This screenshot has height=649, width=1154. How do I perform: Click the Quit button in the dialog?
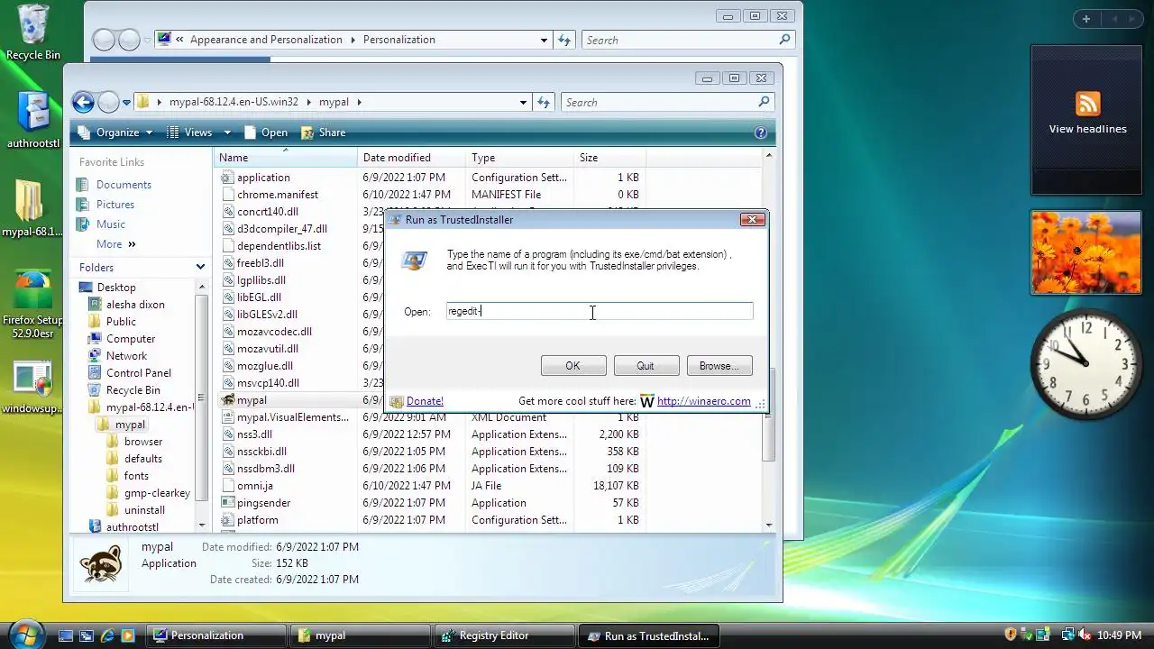pyautogui.click(x=646, y=366)
